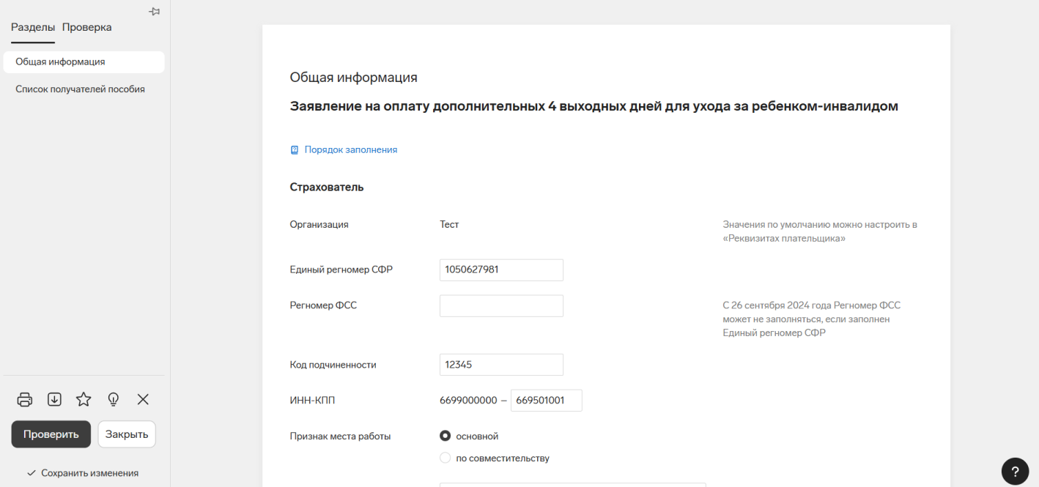1039x487 pixels.
Task: Open the "Общая информация" section
Action: pyautogui.click(x=60, y=62)
